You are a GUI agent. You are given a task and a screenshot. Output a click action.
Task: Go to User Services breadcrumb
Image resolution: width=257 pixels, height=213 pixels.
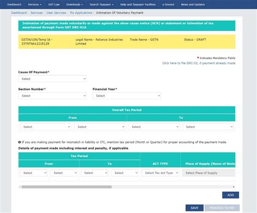(56, 12)
